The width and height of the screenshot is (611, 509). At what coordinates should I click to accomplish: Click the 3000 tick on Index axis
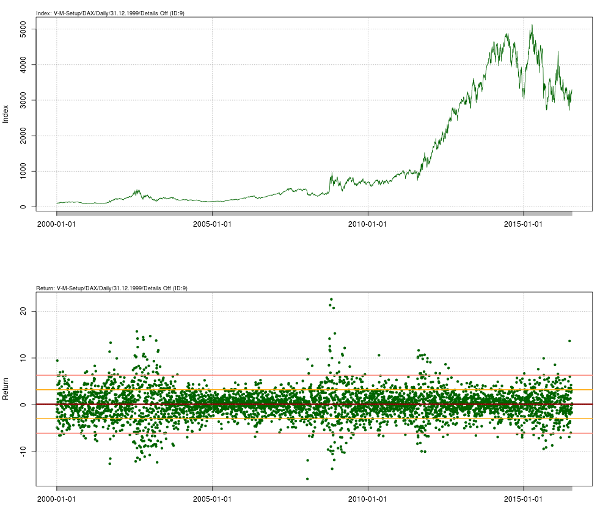tap(23, 100)
